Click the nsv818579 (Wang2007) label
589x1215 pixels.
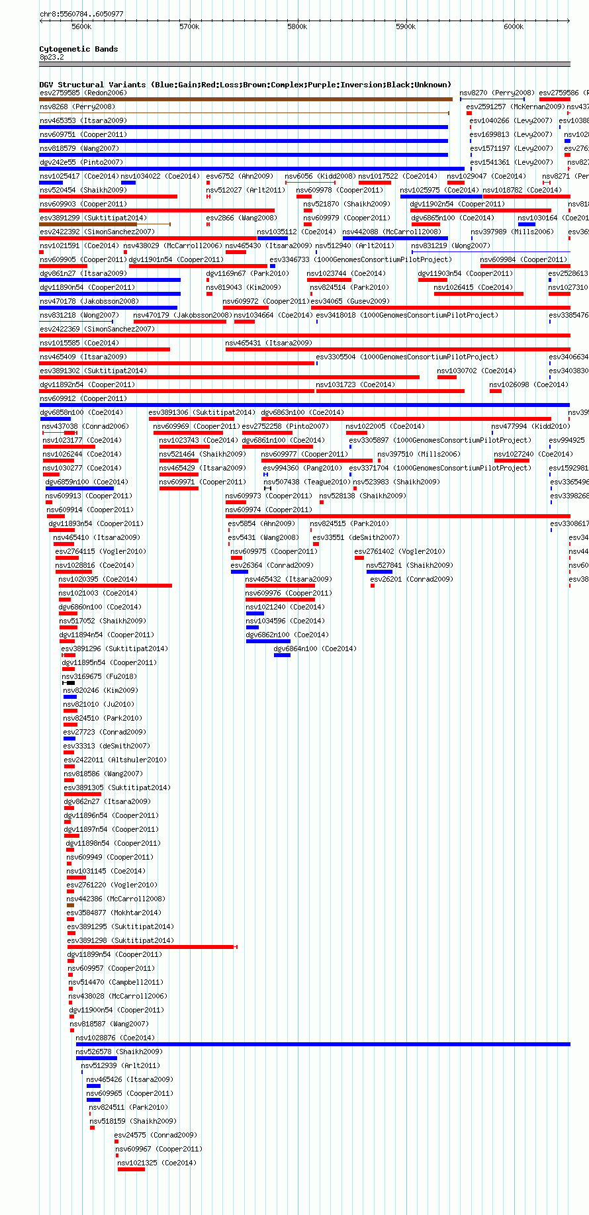click(x=79, y=149)
